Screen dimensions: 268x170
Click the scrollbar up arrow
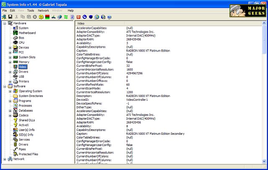[x=264, y=23]
